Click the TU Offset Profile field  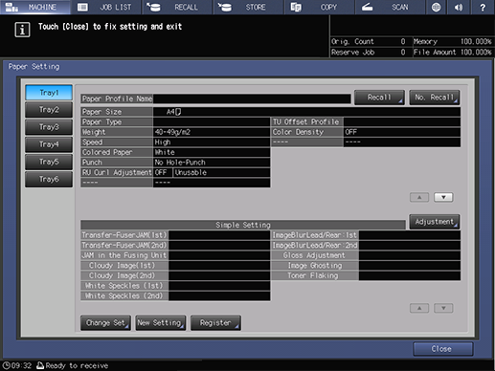(402, 122)
